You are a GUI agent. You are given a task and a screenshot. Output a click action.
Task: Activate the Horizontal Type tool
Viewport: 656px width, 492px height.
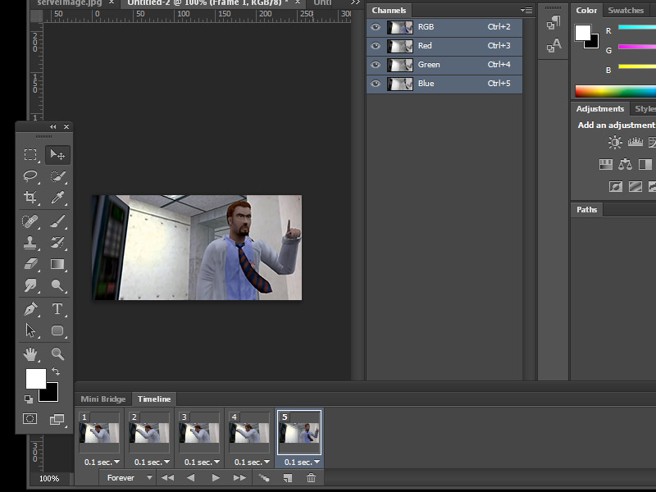pyautogui.click(x=57, y=309)
